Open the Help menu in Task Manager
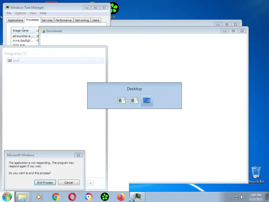Screen dimensions: 269x202 43,13
